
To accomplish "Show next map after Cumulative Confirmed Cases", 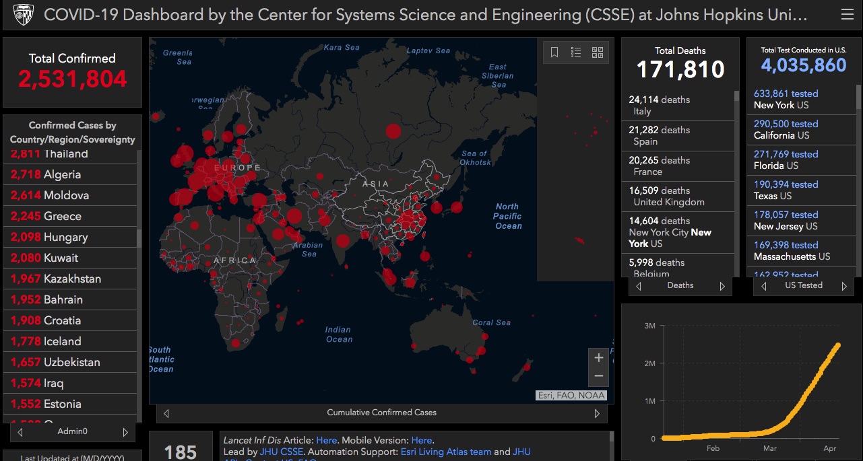I will [597, 413].
